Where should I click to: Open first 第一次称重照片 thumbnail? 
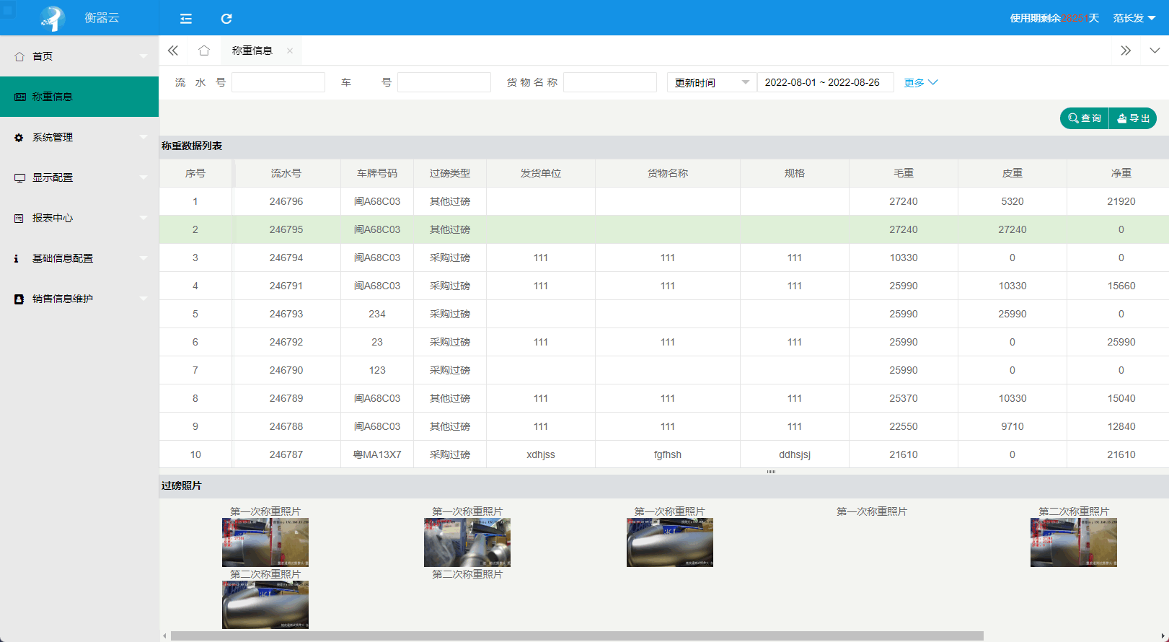tap(265, 542)
